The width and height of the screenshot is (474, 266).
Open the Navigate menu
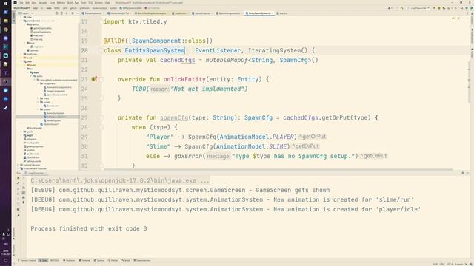click(43, 3)
